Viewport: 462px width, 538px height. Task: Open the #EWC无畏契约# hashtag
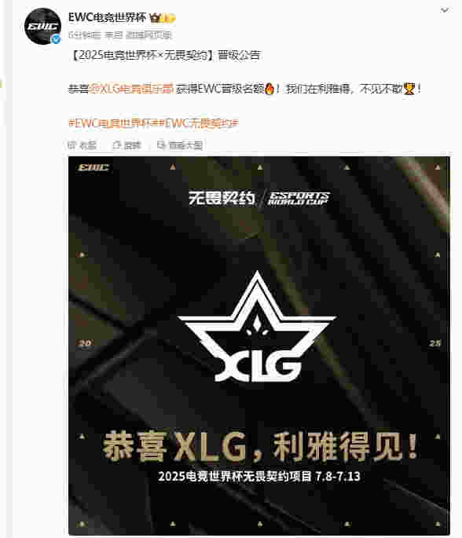(x=198, y=123)
